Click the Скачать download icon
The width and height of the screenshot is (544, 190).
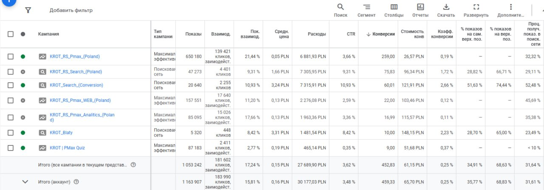point(446,7)
